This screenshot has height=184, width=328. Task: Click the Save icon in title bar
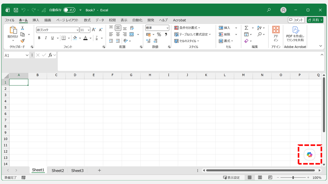pos(16,10)
